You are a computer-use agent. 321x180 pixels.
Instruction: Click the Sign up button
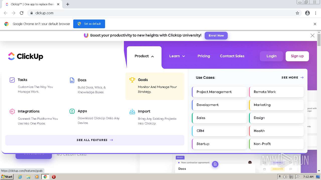297,56
